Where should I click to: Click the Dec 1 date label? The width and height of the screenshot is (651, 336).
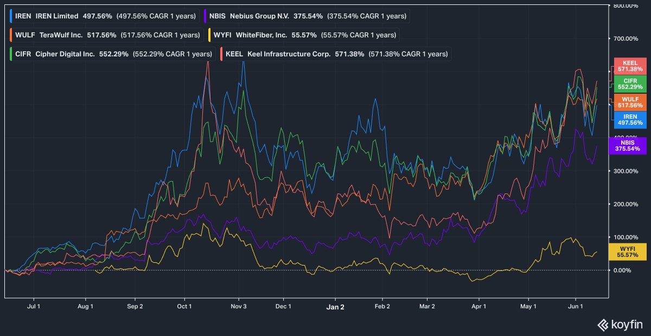283,306
